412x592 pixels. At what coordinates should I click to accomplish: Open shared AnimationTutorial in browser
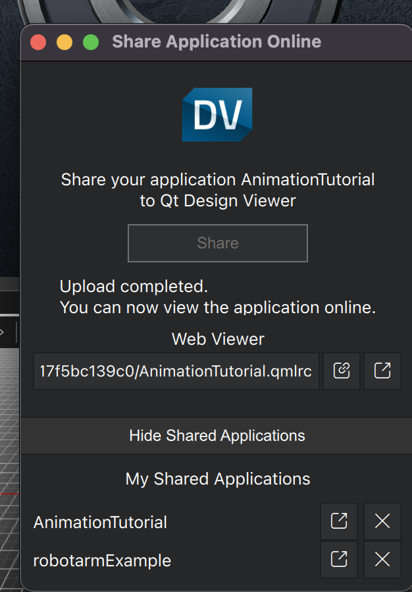pyautogui.click(x=339, y=521)
